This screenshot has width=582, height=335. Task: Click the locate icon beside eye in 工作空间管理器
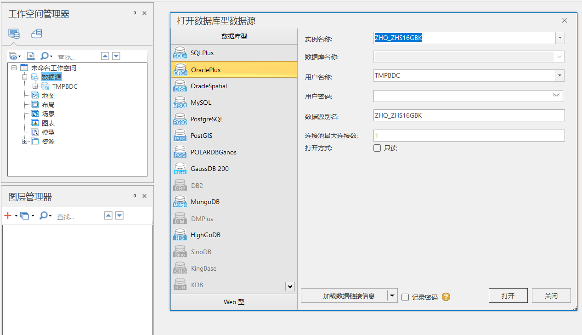click(30, 56)
